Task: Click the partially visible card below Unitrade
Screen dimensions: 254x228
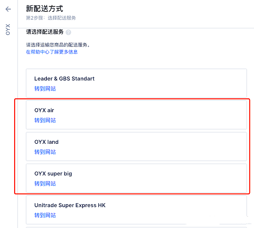Action: pos(136,227)
